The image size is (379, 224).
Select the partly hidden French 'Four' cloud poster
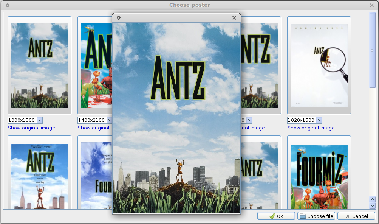(x=95, y=173)
